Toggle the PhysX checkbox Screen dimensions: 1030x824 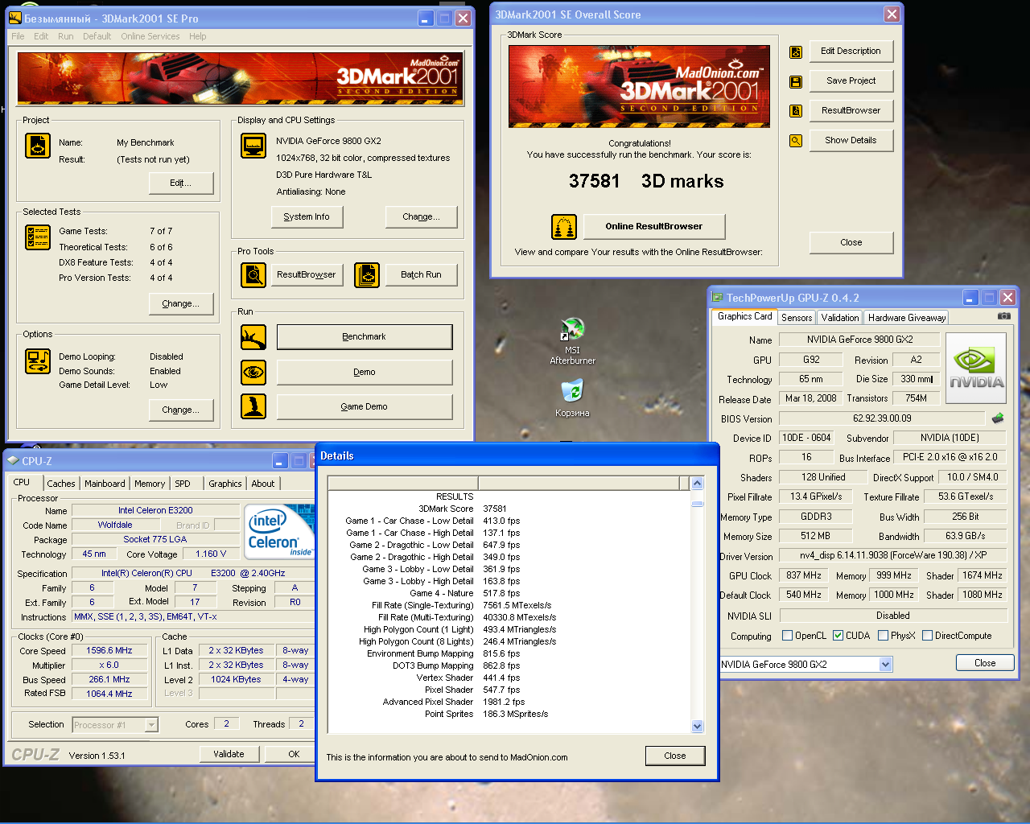click(x=884, y=636)
